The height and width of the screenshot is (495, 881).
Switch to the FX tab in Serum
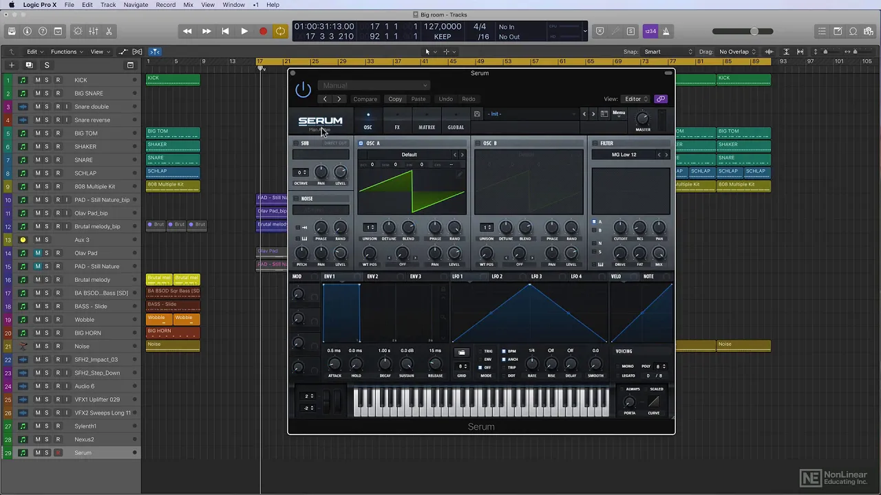coord(397,127)
